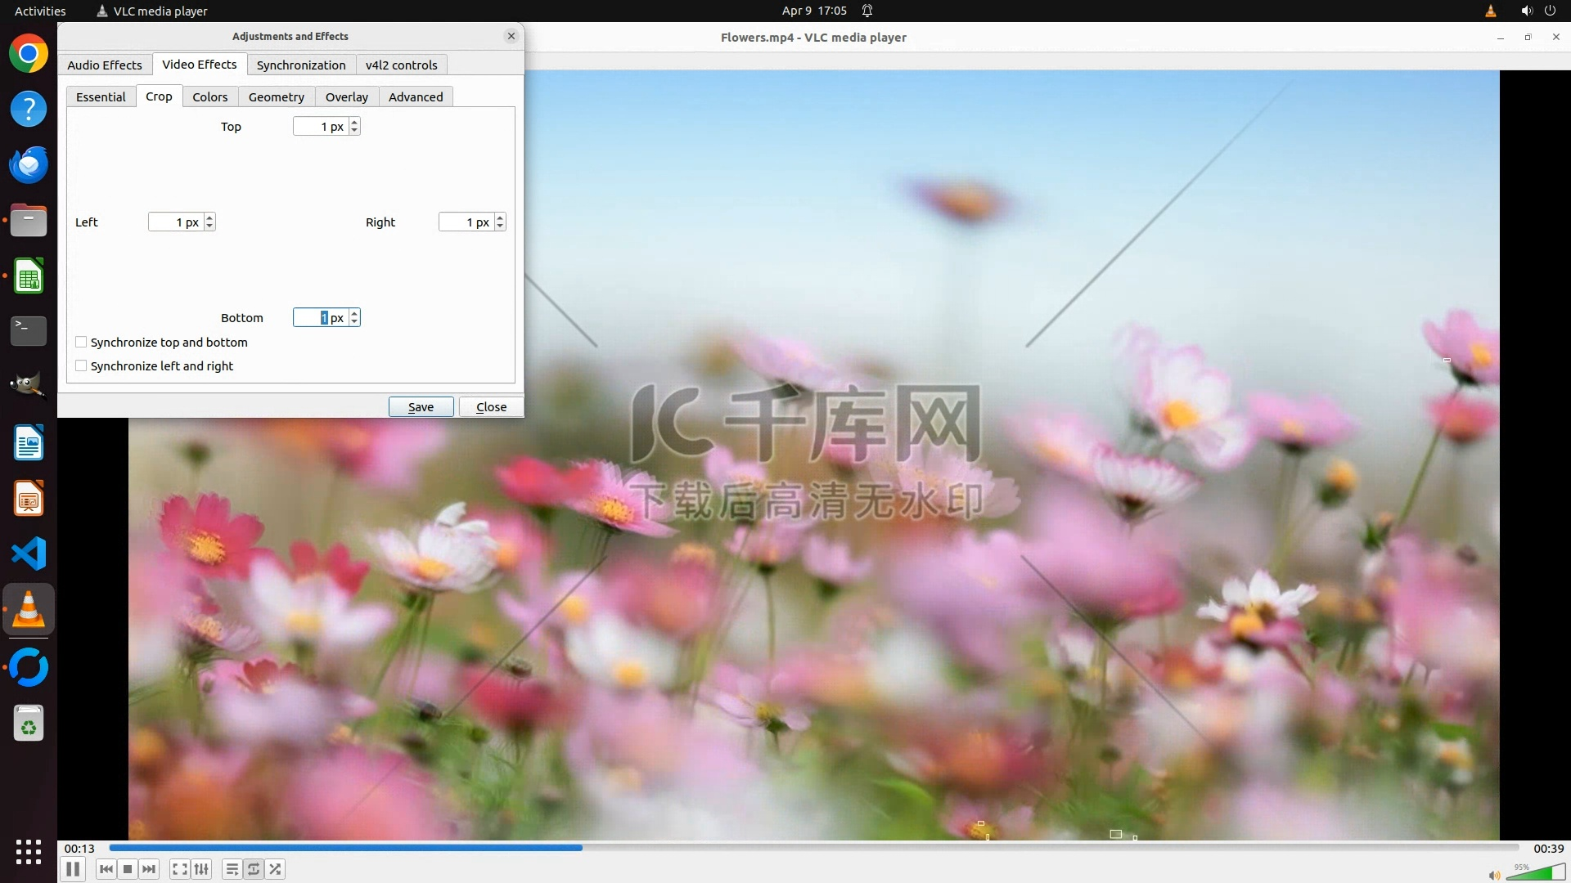Screen dimensions: 1571x883
Task: Toggle the loop repeat button
Action: tap(254, 869)
